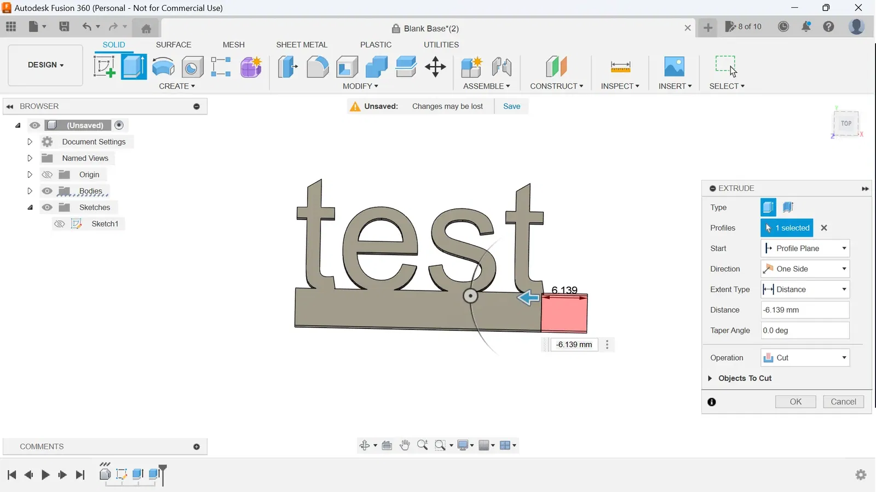Click the Undo arrow
Image resolution: width=876 pixels, height=492 pixels.
click(x=87, y=26)
